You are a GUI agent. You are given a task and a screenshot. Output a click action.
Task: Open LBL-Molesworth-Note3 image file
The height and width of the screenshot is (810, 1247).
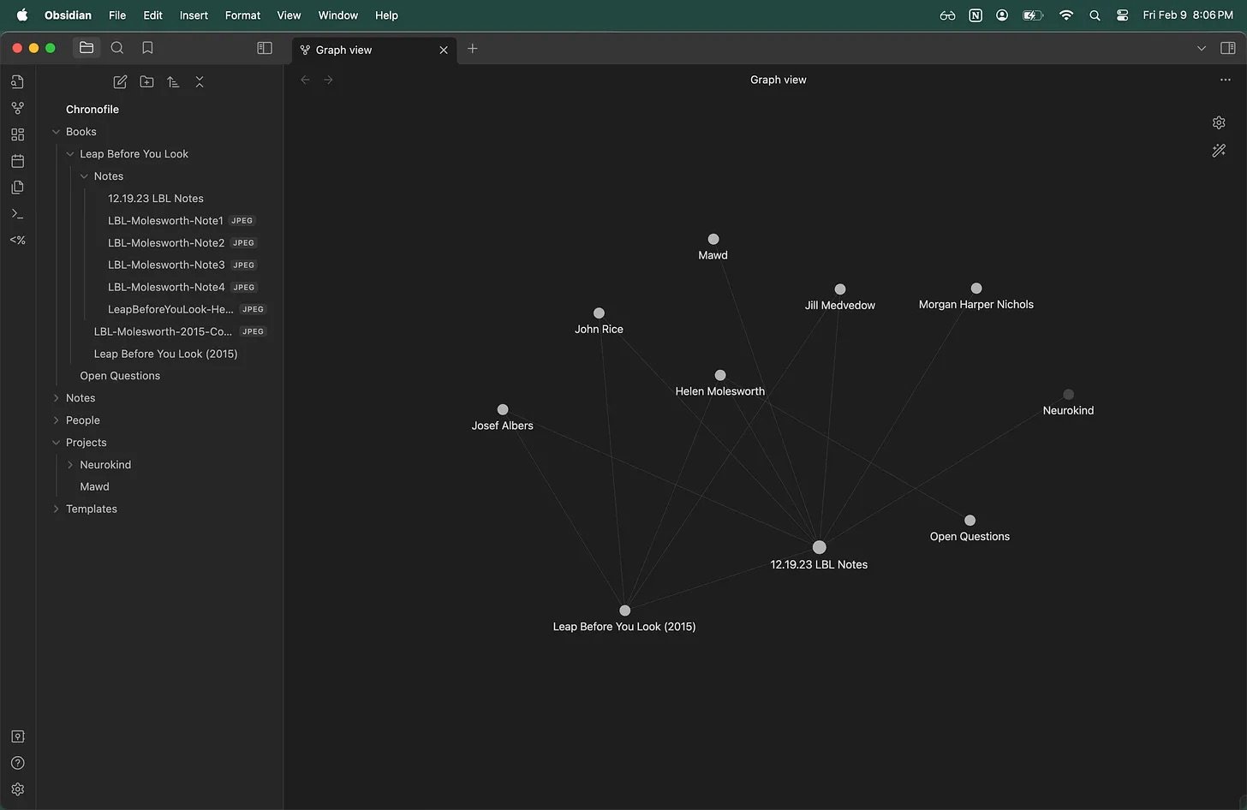pyautogui.click(x=166, y=265)
